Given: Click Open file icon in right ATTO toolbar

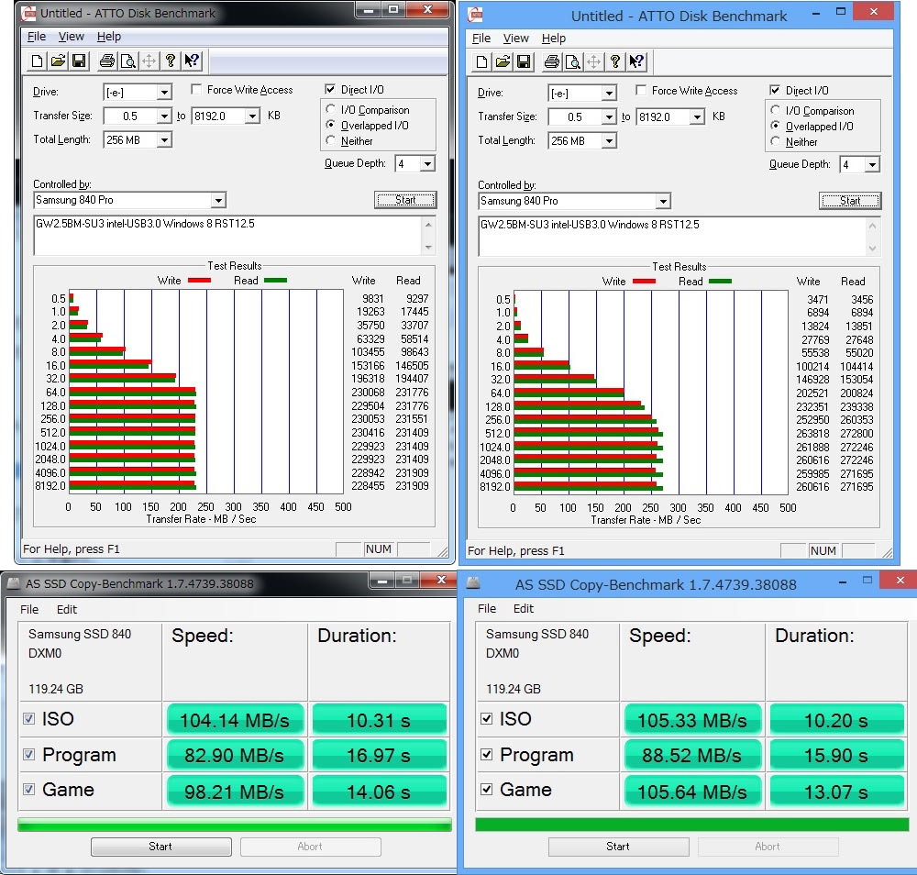Looking at the screenshot, I should tap(503, 61).
